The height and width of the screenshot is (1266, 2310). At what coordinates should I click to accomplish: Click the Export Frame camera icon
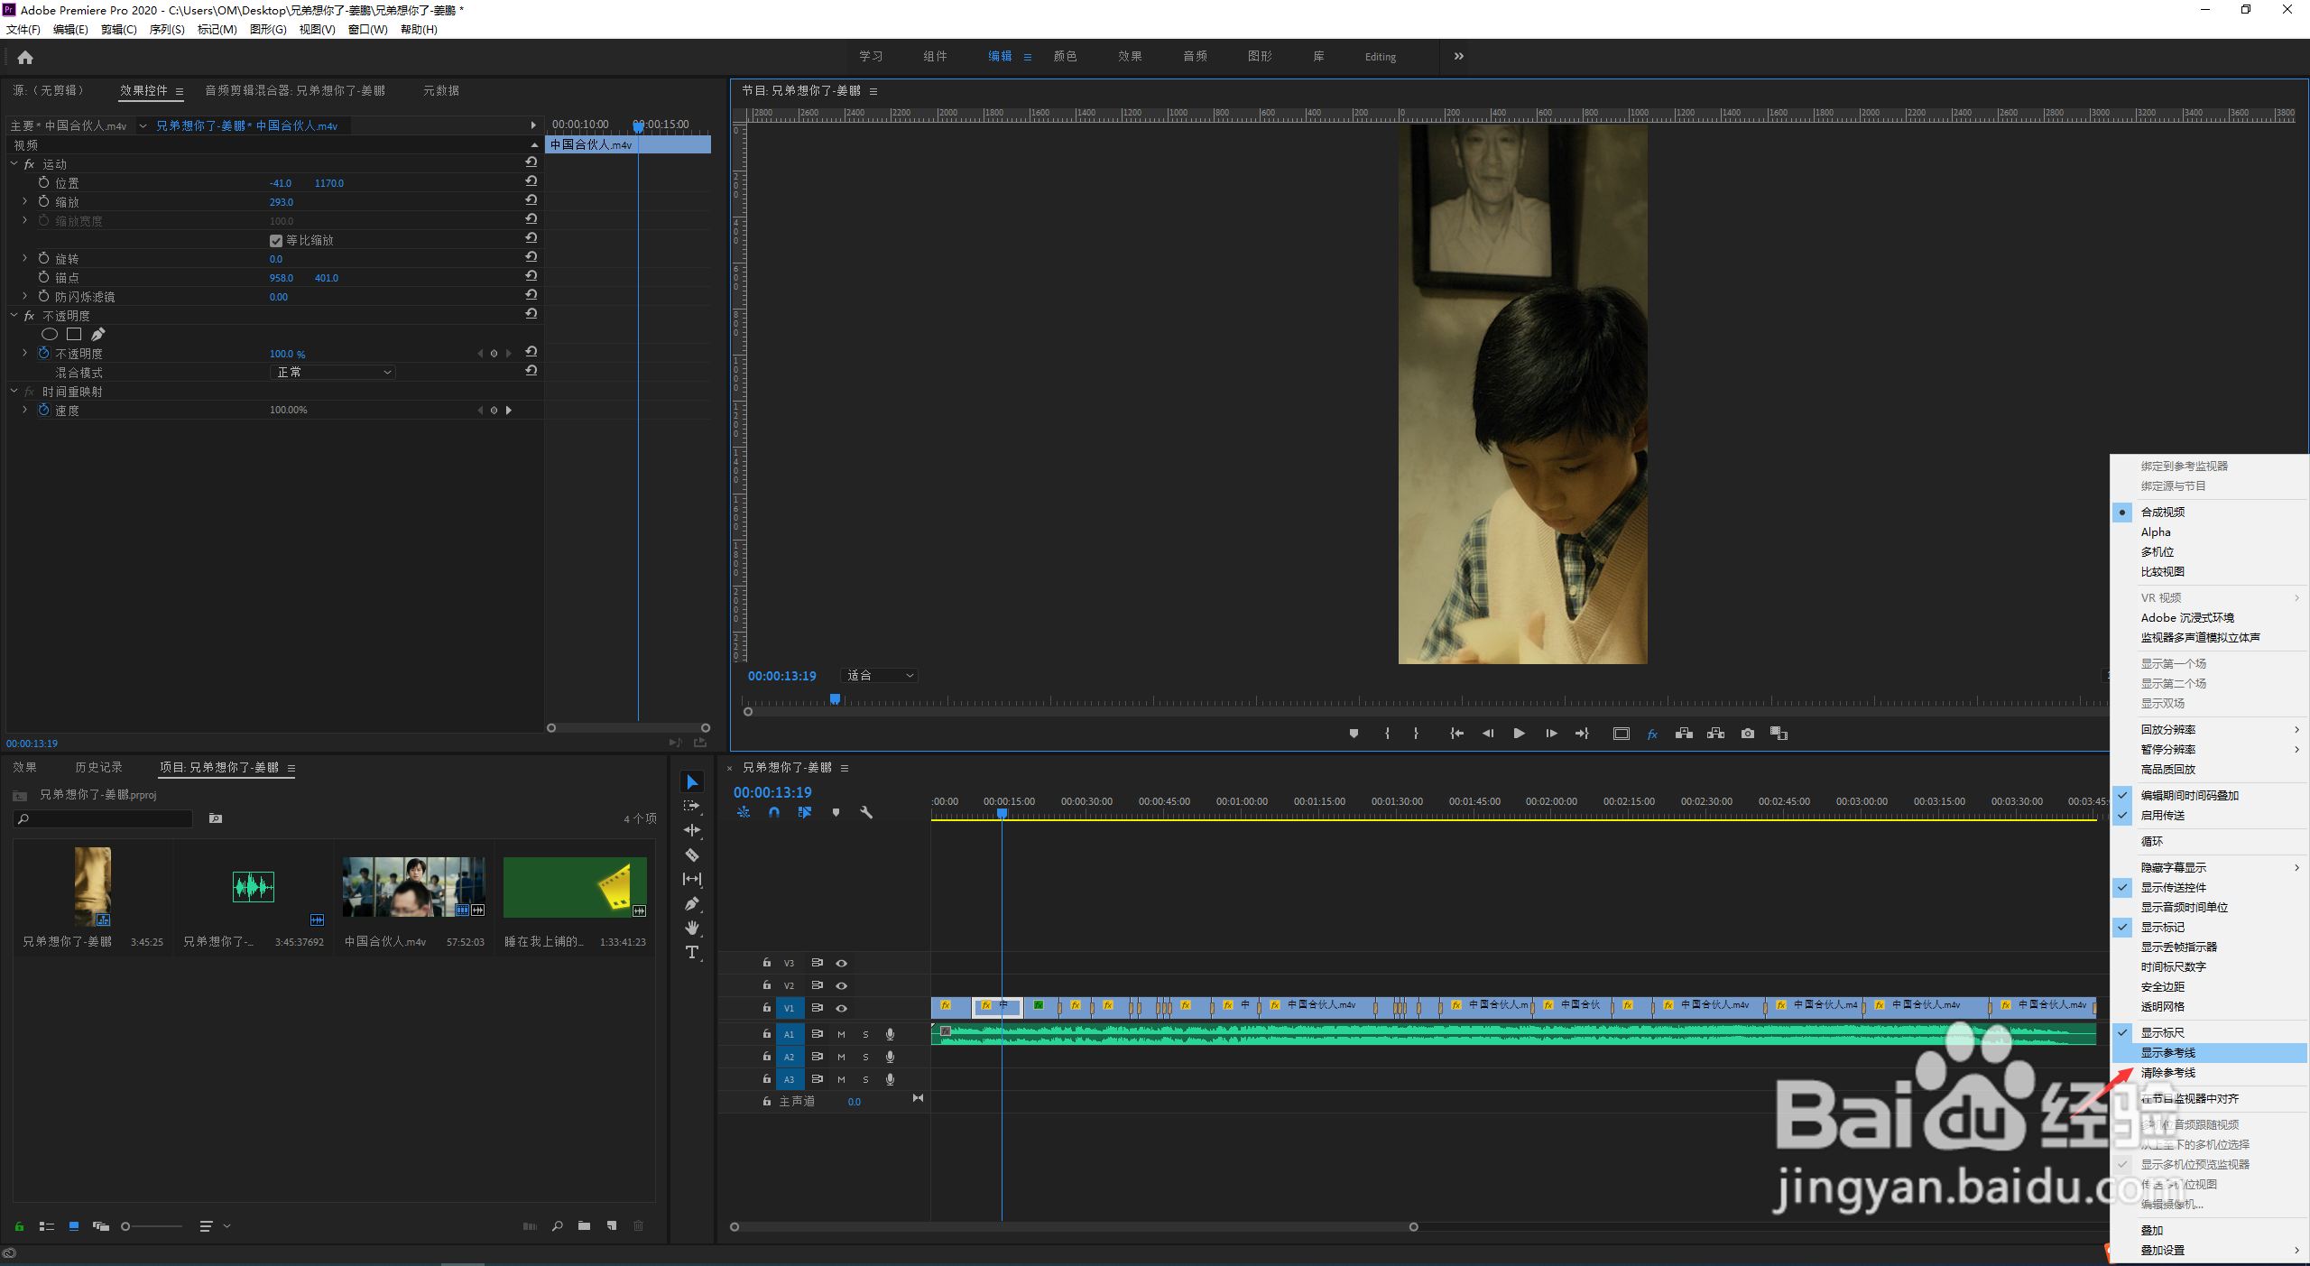click(1748, 734)
